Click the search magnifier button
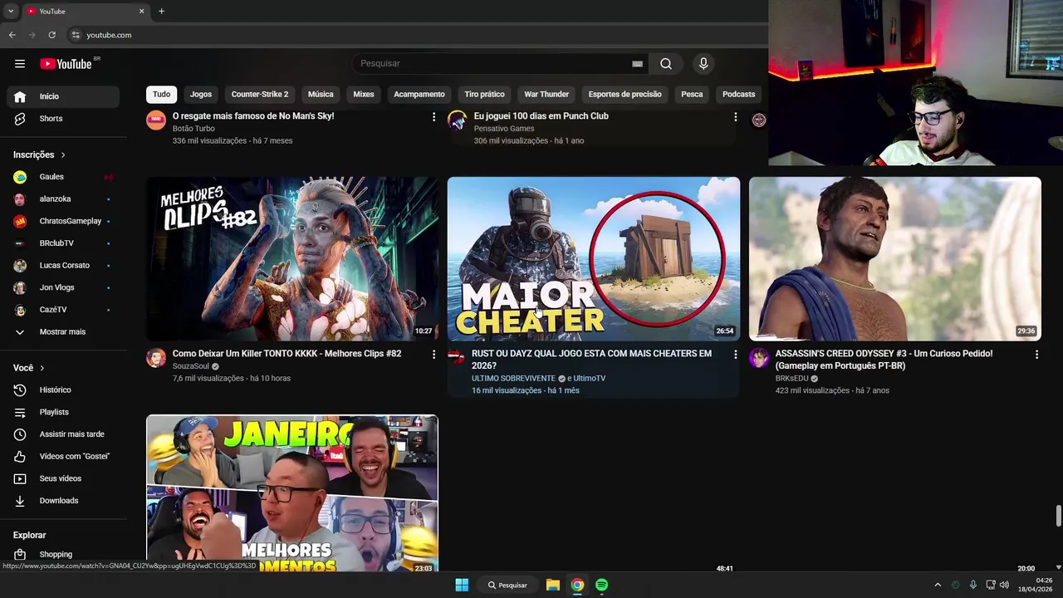Image resolution: width=1063 pixels, height=598 pixels. click(666, 64)
